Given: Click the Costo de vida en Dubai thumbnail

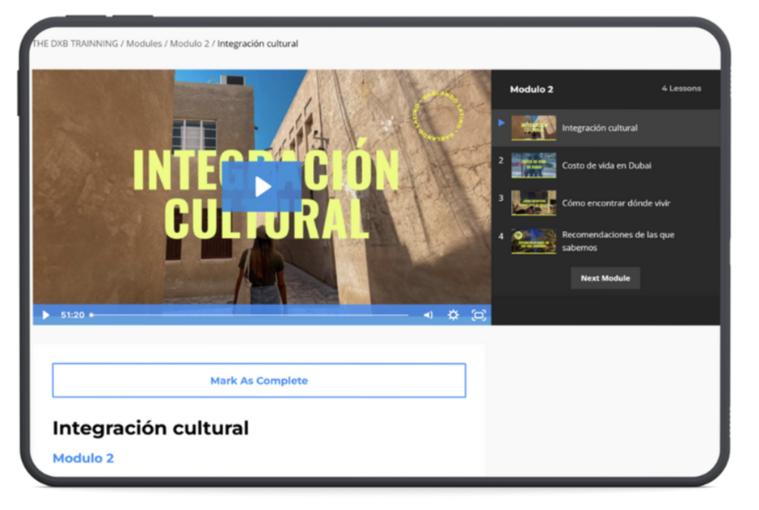Looking at the screenshot, I should (533, 165).
